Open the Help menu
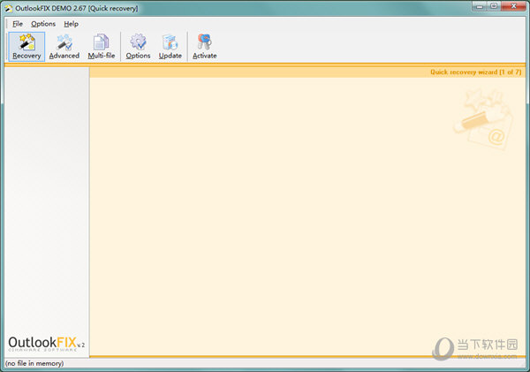The width and height of the screenshot is (530, 372). coord(71,24)
